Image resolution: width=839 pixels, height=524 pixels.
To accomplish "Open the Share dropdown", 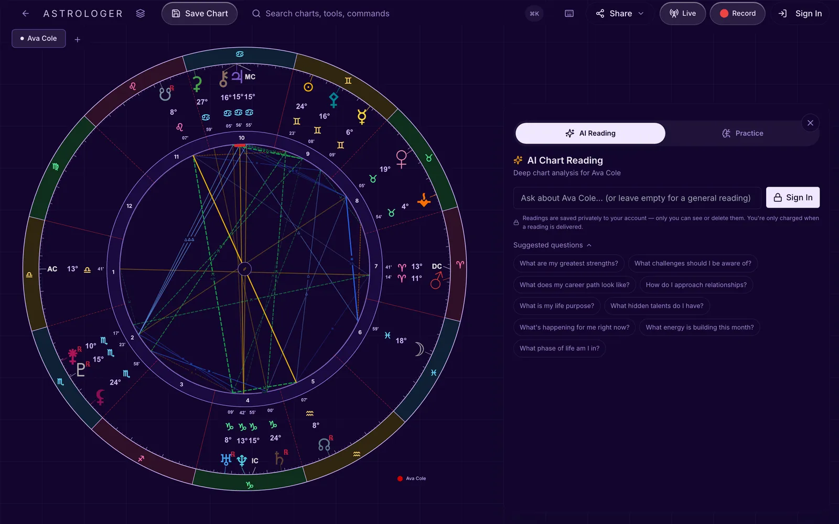I will click(x=620, y=14).
